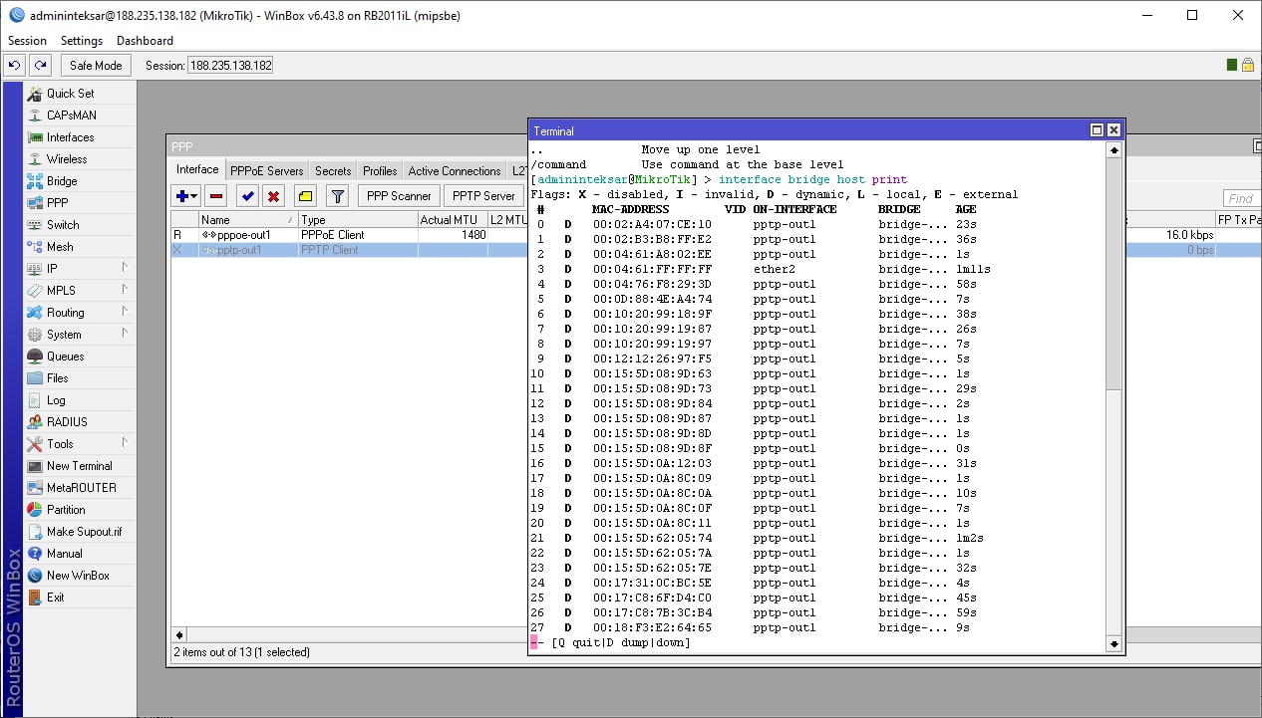Screen dimensions: 1262x718
Task: Click the red X disable button
Action: tap(272, 196)
